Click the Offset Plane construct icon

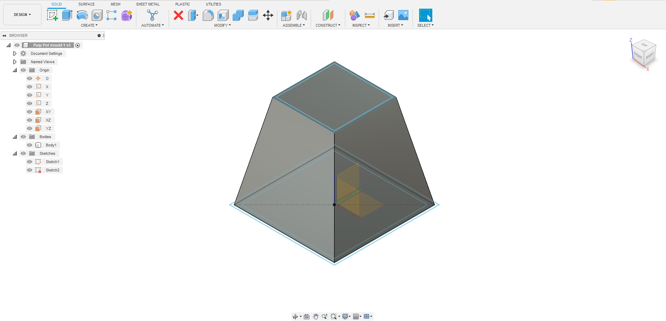tap(328, 15)
